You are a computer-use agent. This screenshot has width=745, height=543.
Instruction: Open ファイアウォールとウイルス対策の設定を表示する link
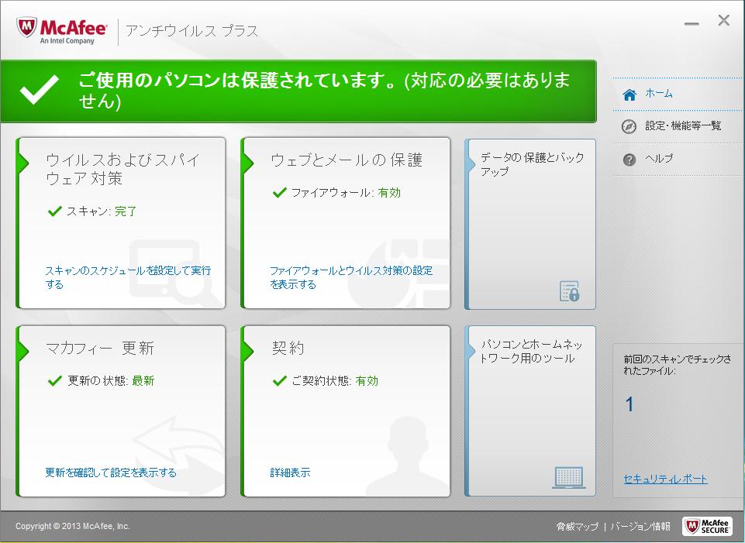351,277
